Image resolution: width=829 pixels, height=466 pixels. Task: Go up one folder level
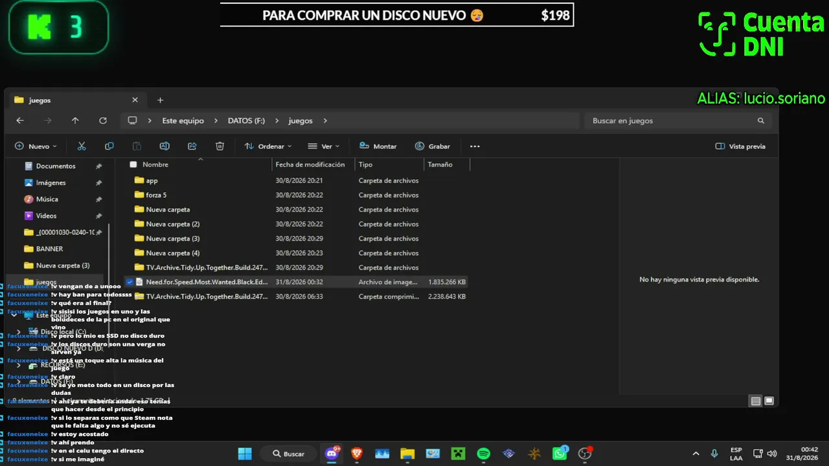point(75,120)
